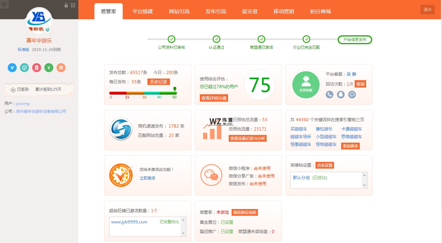Click the 已签到 check-in checkmark
Image resolution: width=442 pixels, height=243 pixels.
pyautogui.click(x=13, y=90)
